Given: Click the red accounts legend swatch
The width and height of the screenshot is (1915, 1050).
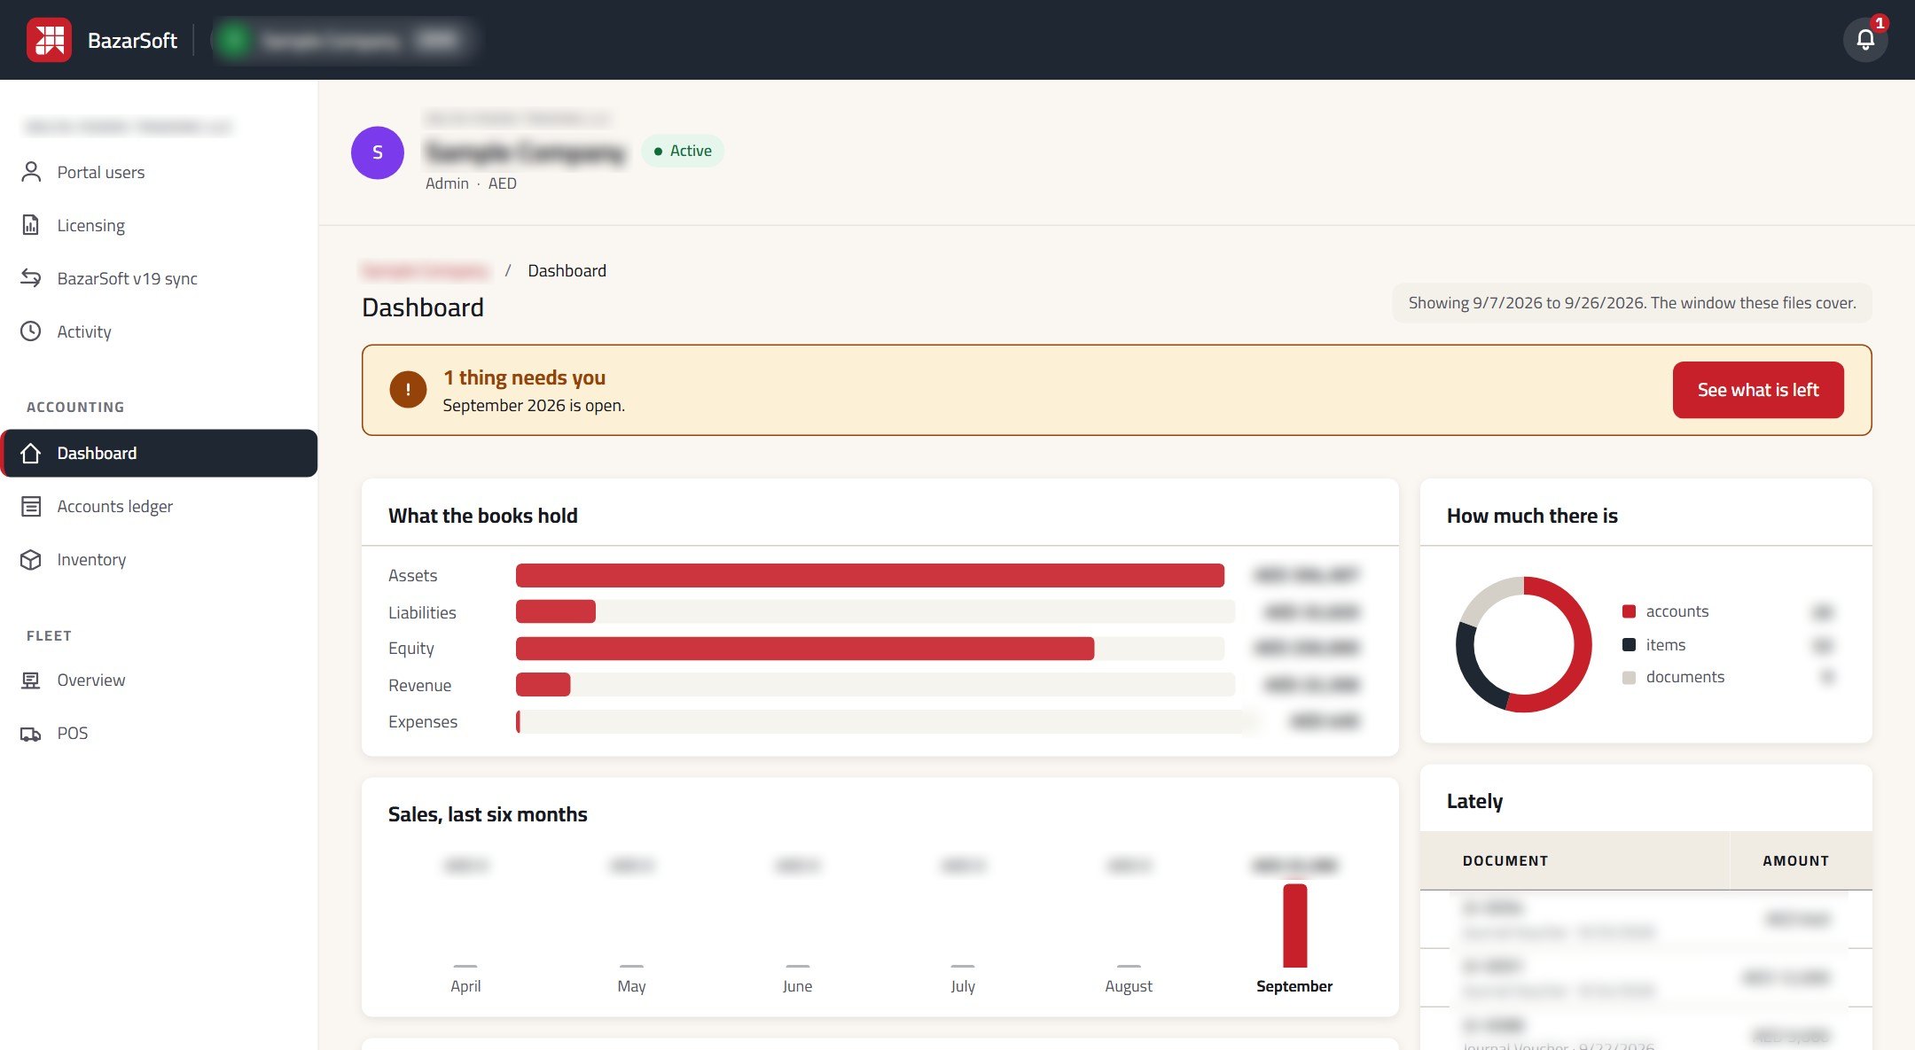Looking at the screenshot, I should click(1629, 611).
